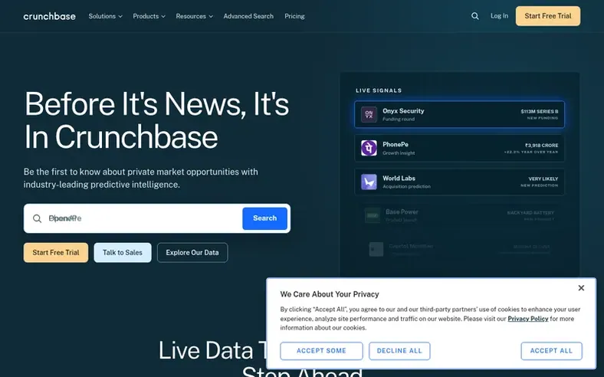Click the "$113M SERIES B" text
Image resolution: width=604 pixels, height=377 pixels.
[x=540, y=111]
